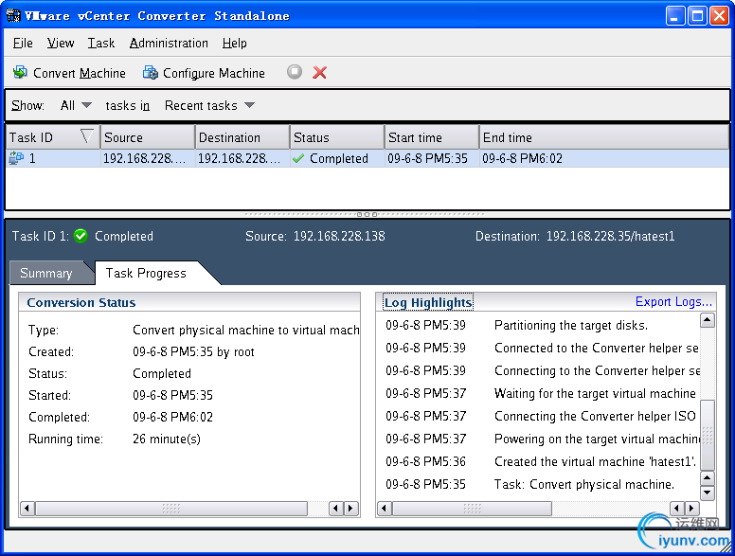The height and width of the screenshot is (556, 735).
Task: Click the Task ID sort triangle
Action: 87,136
